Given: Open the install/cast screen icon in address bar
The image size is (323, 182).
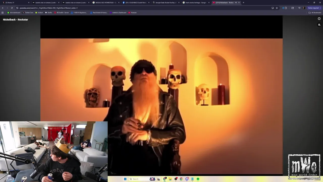Looking at the screenshot, I should (273, 8).
